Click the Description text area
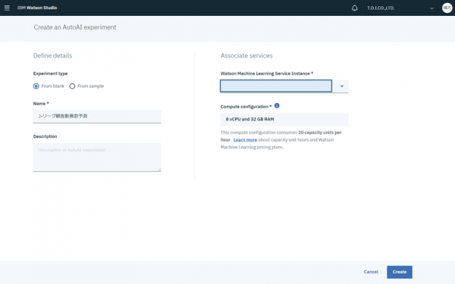Image resolution: width=455 pixels, height=284 pixels. [x=97, y=157]
